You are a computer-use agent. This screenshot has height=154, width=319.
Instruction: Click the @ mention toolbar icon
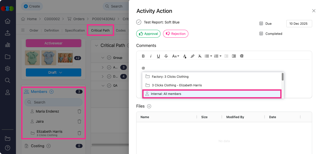pyautogui.click(x=242, y=56)
